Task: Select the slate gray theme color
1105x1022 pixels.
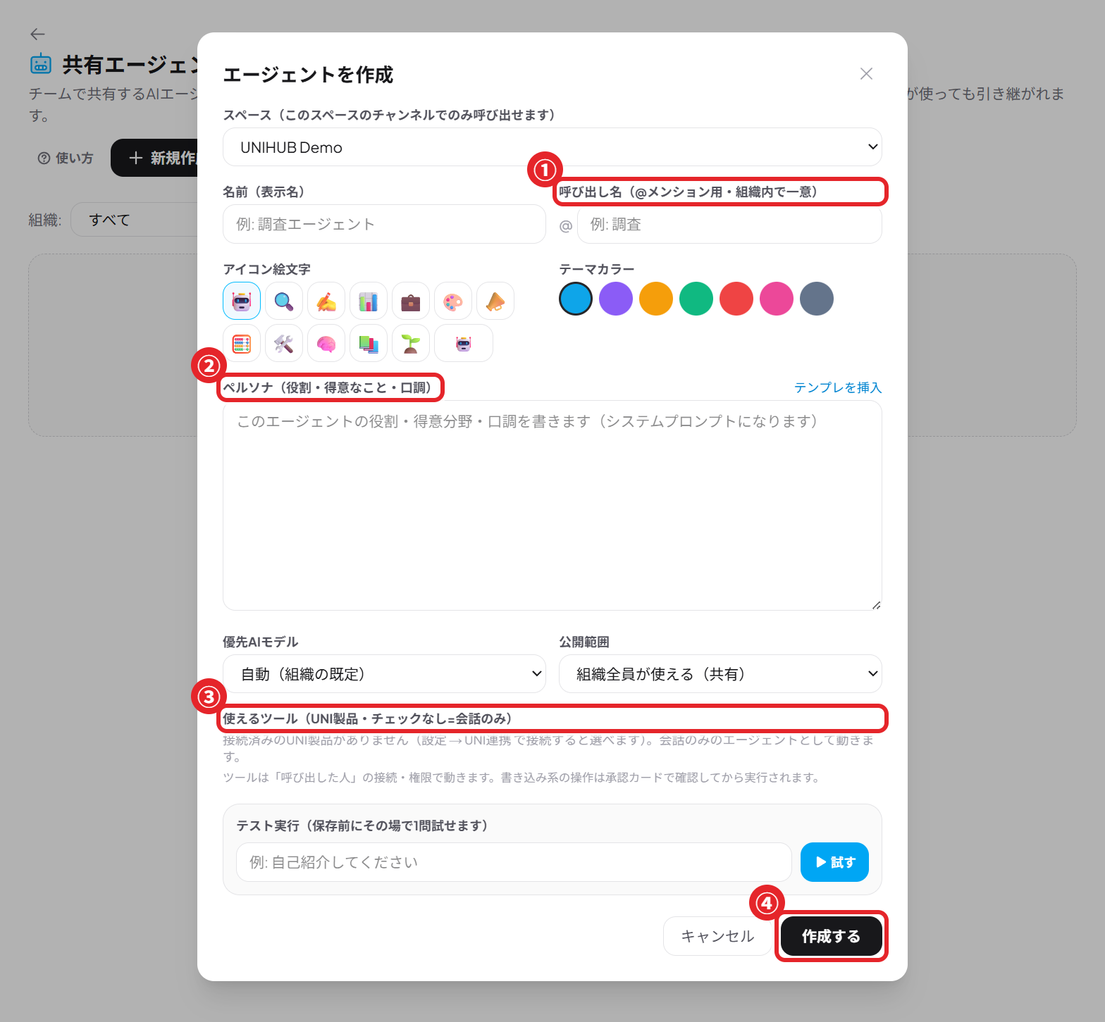Action: (817, 299)
